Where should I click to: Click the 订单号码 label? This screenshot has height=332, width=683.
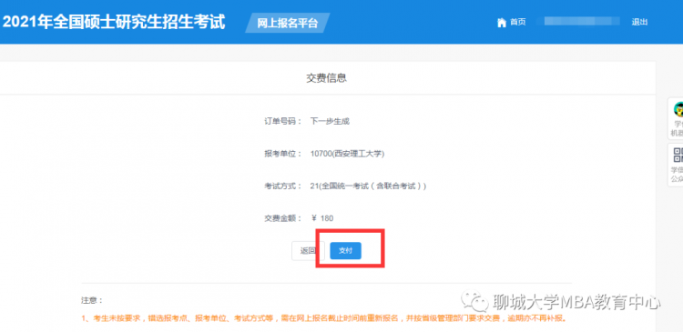[282, 121]
